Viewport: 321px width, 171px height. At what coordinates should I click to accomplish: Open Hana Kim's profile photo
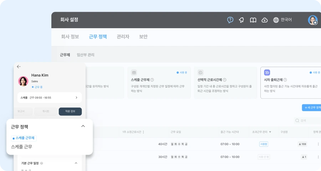point(23,81)
